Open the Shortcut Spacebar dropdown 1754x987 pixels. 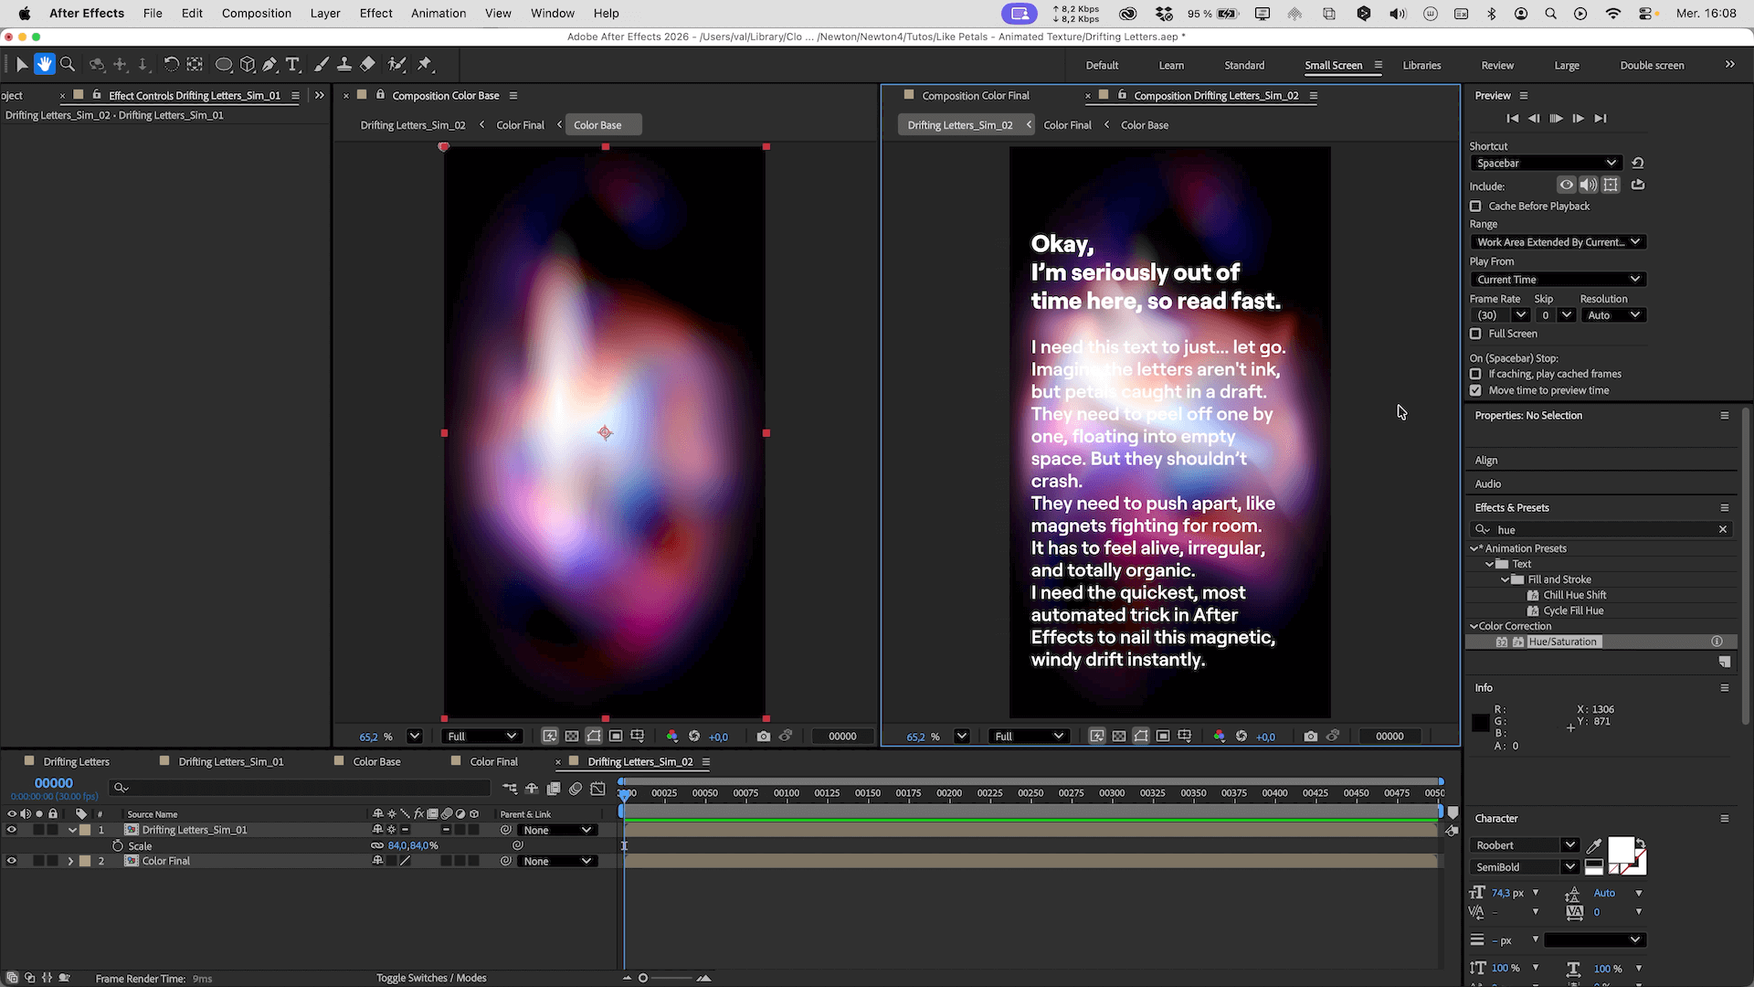1546,164
